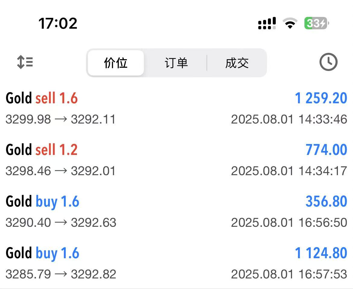Image resolution: width=353 pixels, height=289 pixels.
Task: Select profit value 1 259.20
Action: [321, 98]
